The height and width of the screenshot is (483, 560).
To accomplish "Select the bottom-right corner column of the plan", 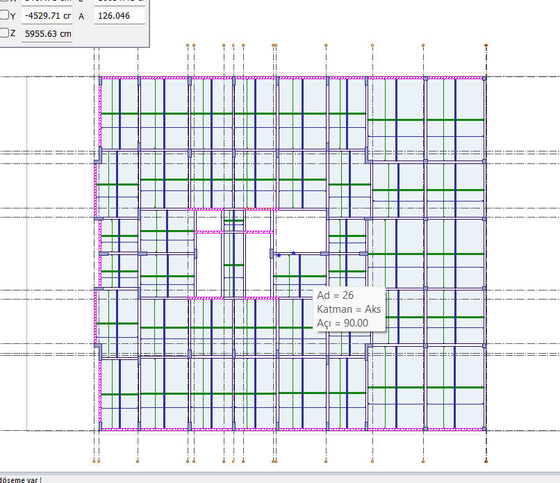I will 484,428.
